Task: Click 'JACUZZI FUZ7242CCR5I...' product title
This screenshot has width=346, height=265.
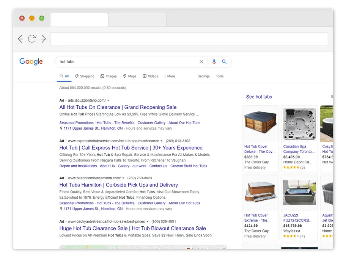Action: pyautogui.click(x=298, y=218)
